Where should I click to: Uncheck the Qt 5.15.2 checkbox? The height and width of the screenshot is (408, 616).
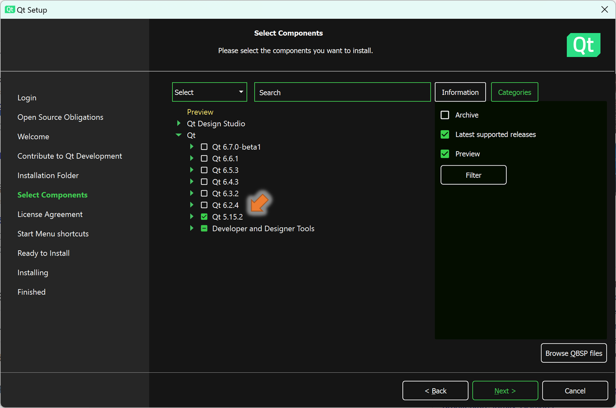(204, 216)
